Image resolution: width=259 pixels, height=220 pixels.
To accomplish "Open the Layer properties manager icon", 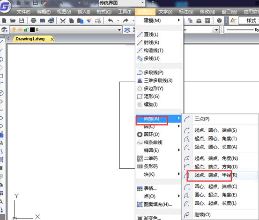I will coord(4,30).
